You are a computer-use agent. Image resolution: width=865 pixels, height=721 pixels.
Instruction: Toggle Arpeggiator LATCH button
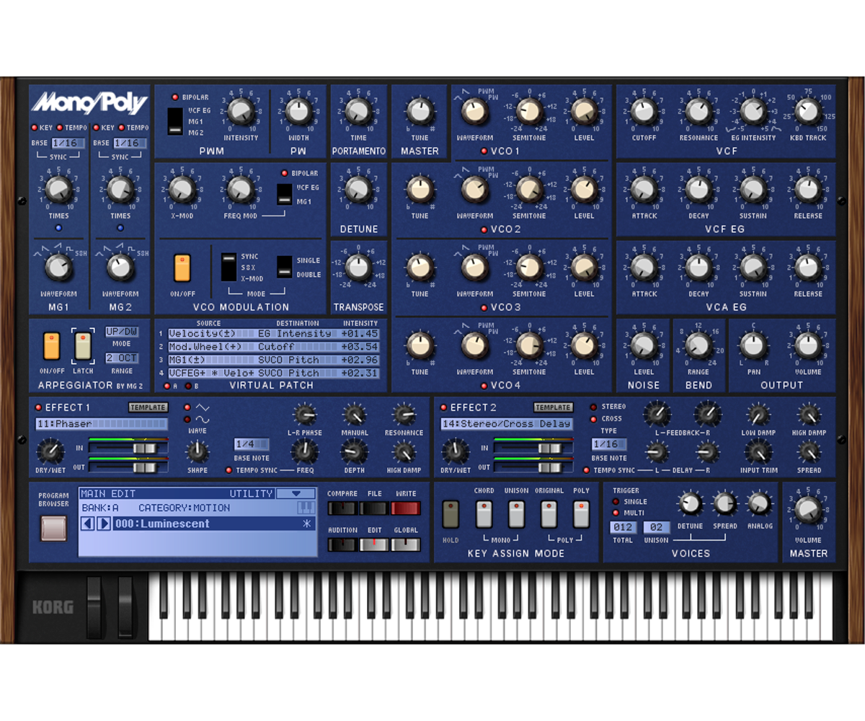83,346
